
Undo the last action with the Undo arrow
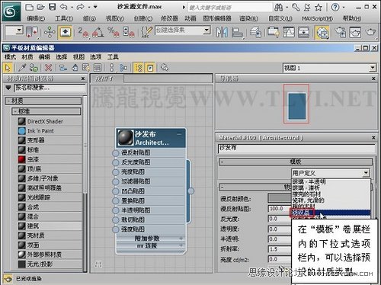coord(63,7)
